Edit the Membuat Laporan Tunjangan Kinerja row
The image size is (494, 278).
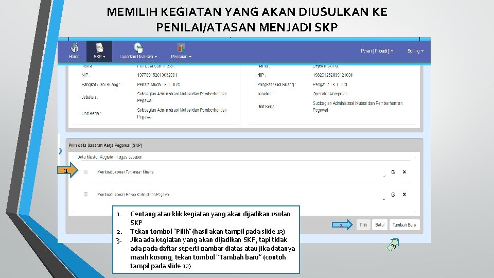point(393,172)
